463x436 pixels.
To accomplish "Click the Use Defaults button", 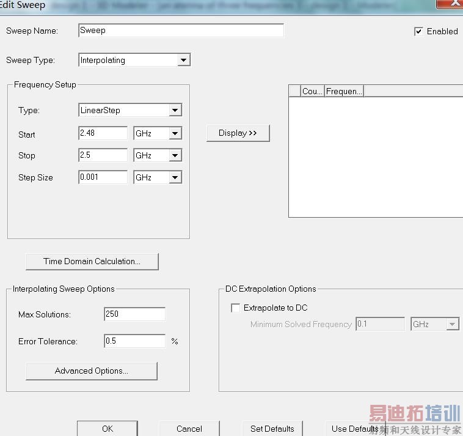I will pos(355,429).
